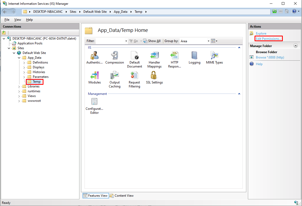Viewport: 302px width, 206px height.
Task: Open the Compression feature
Action: coord(115,57)
